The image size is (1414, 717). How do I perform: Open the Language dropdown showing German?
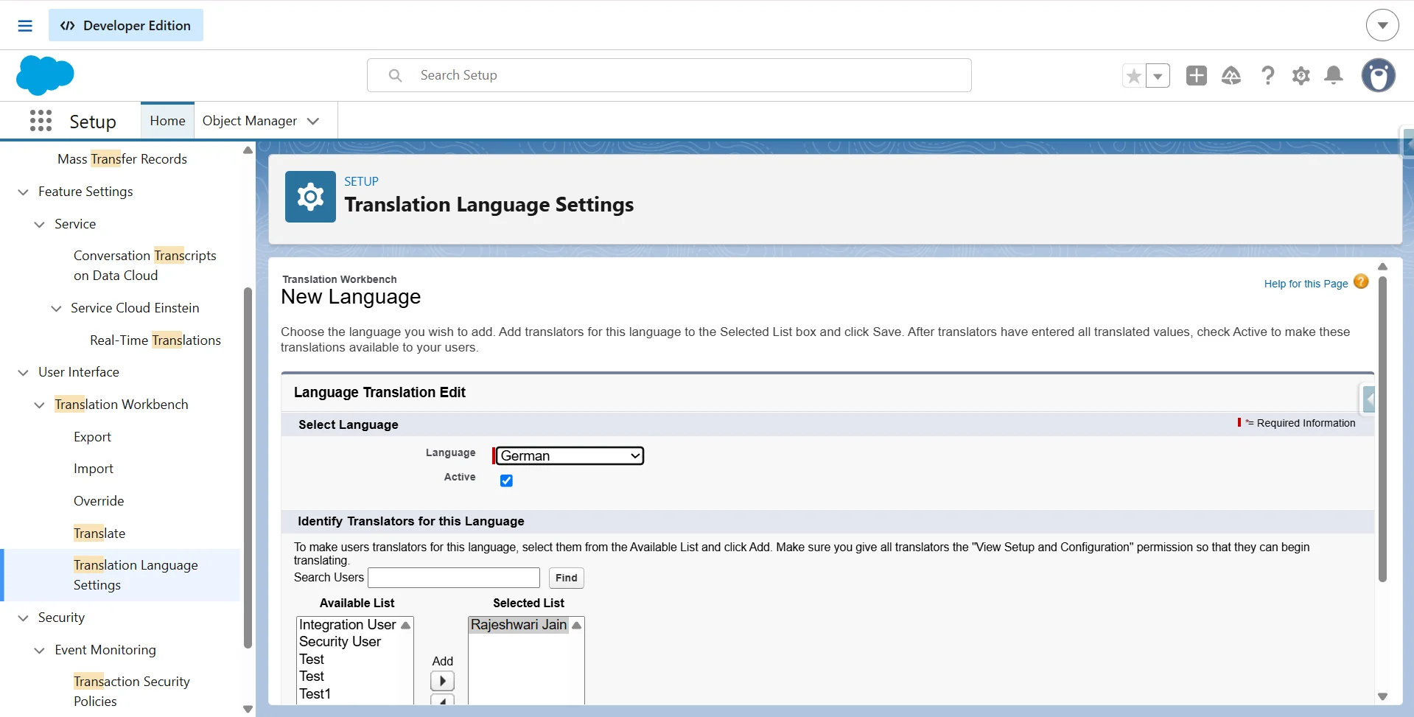[x=570, y=455]
